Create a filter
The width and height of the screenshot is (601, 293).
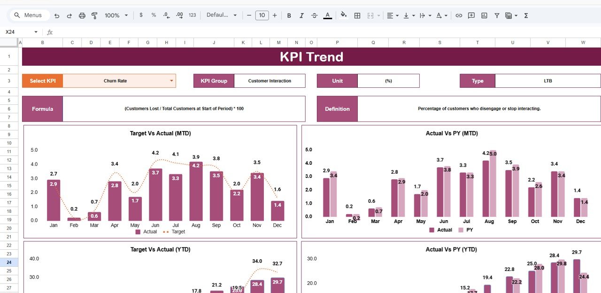pyautogui.click(x=496, y=15)
